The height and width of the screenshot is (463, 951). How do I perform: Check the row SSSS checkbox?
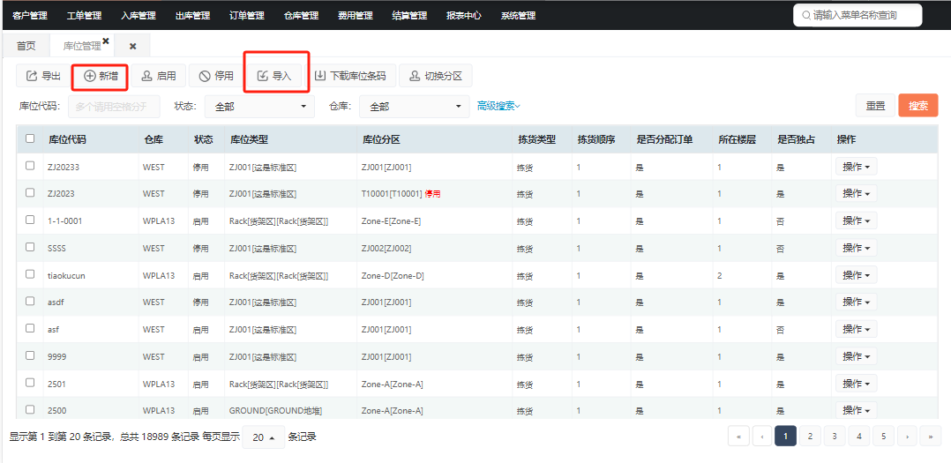(x=30, y=247)
